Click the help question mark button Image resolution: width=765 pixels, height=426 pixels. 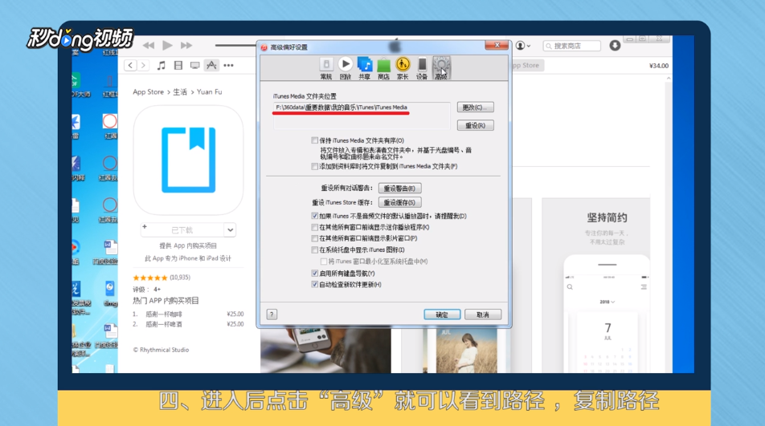(x=272, y=314)
